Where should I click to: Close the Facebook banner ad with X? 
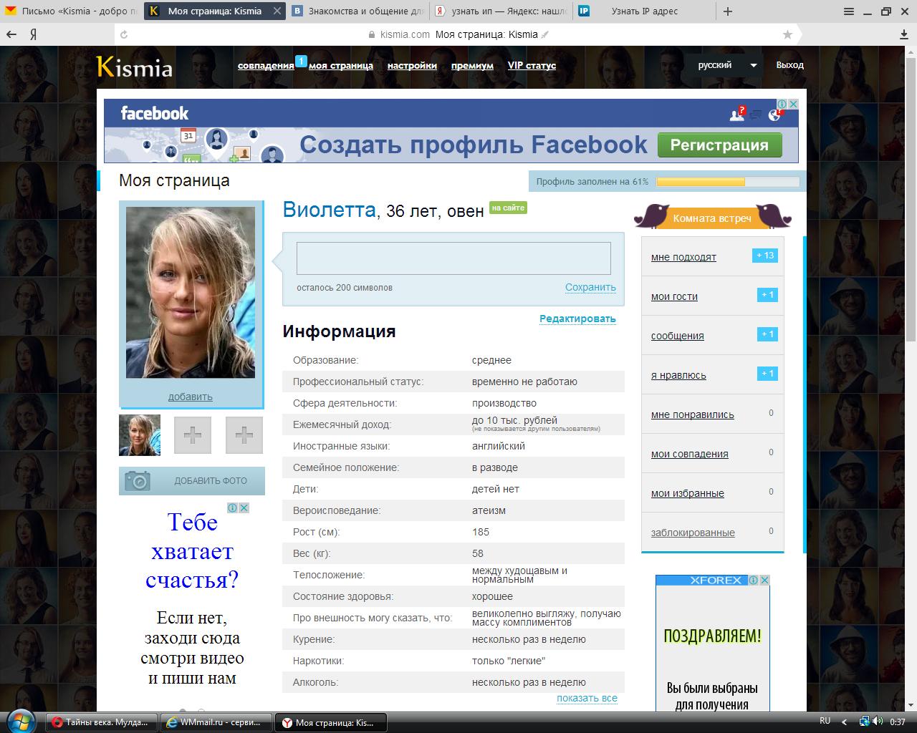coord(792,104)
